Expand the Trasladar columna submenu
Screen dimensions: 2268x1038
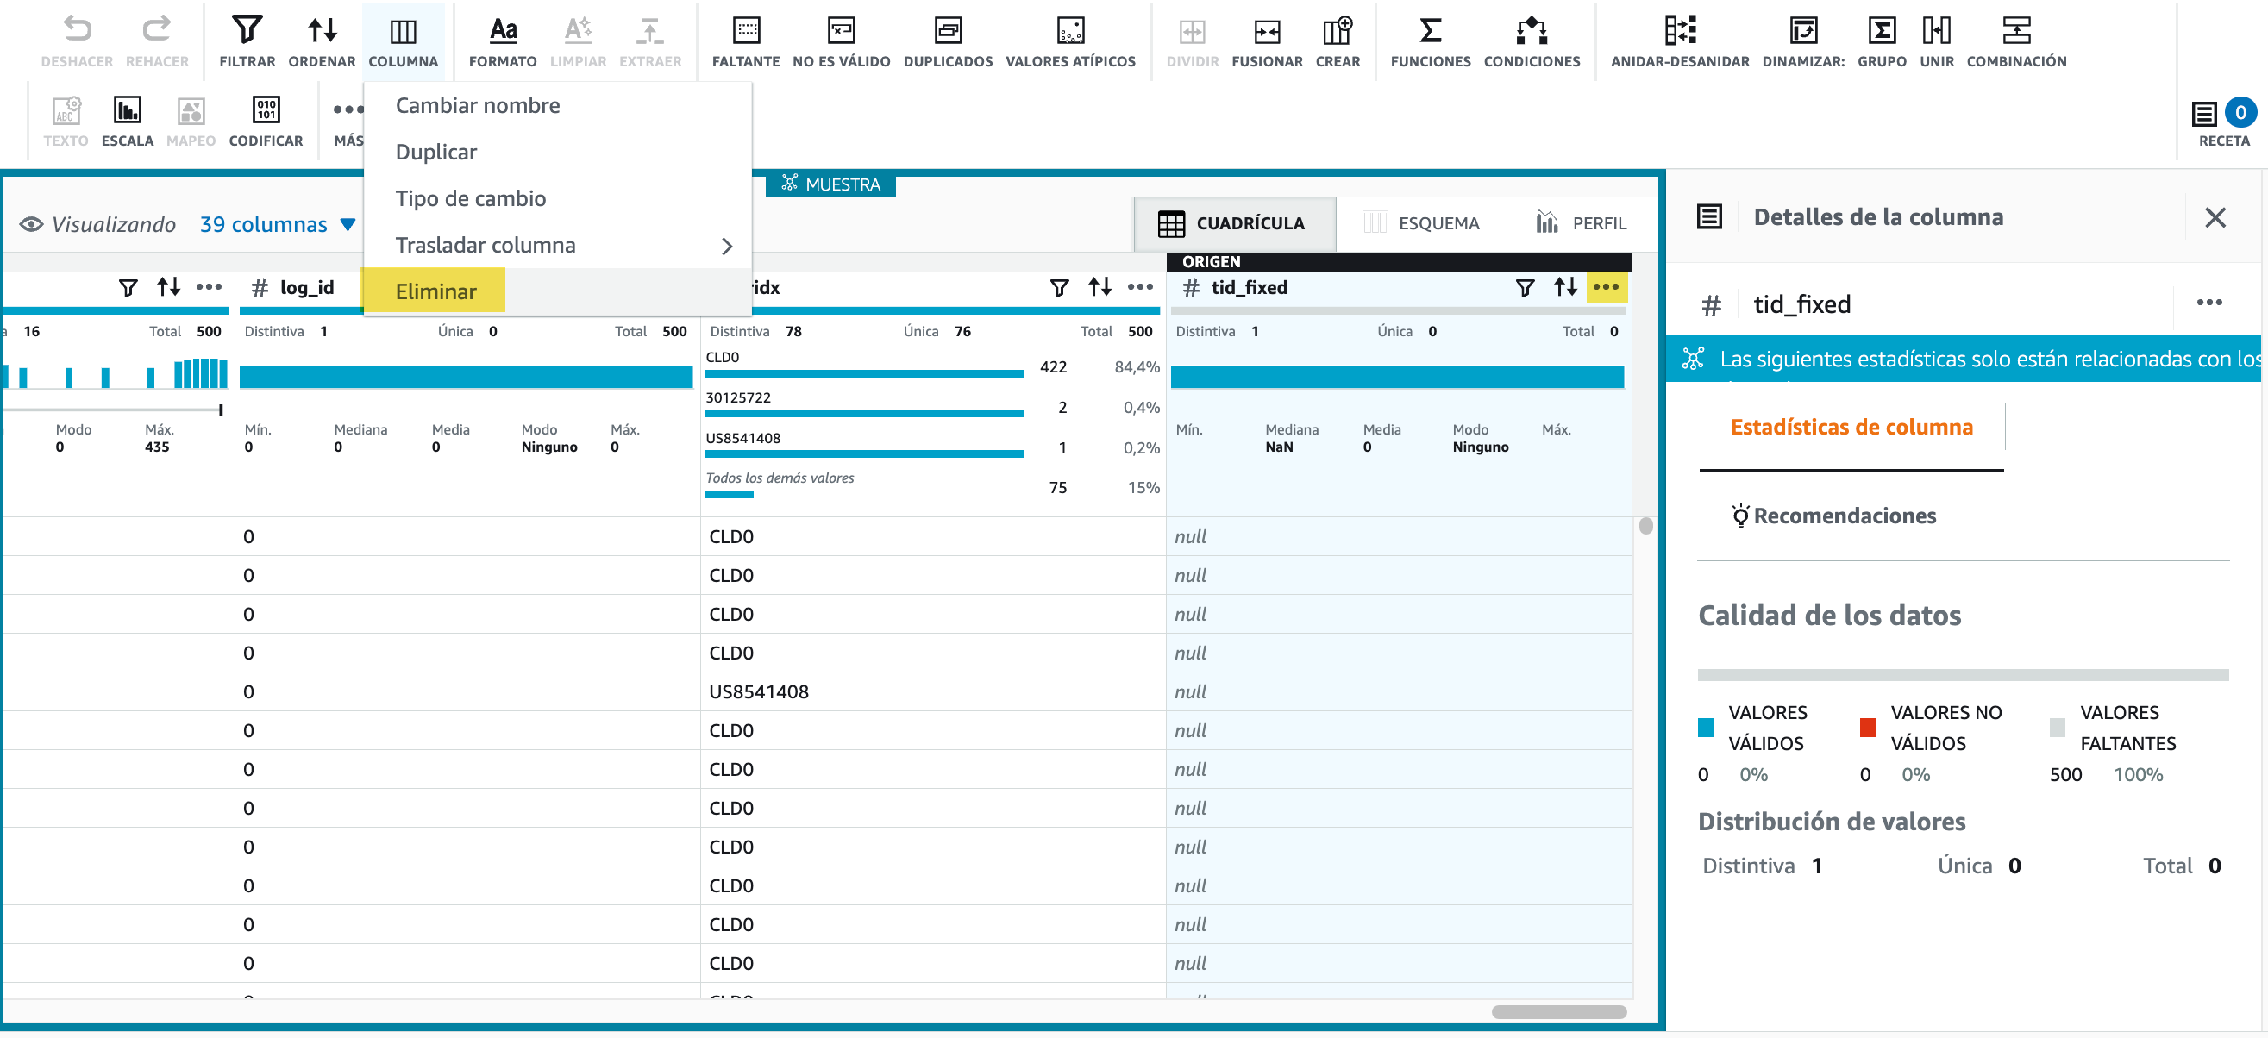[x=557, y=246]
